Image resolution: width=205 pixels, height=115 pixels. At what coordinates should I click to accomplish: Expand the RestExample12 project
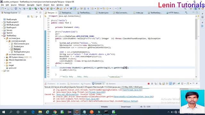click(x=2, y=22)
